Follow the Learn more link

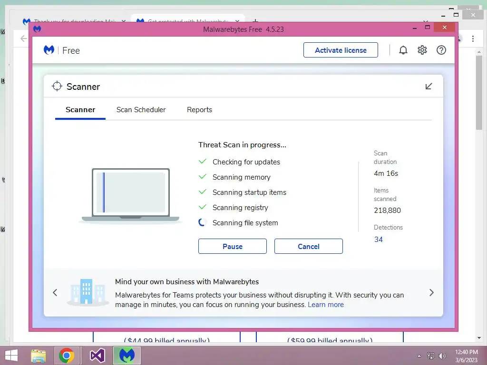pyautogui.click(x=325, y=305)
